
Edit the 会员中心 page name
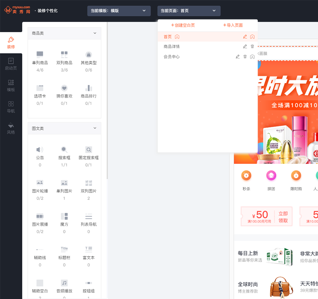click(x=238, y=57)
